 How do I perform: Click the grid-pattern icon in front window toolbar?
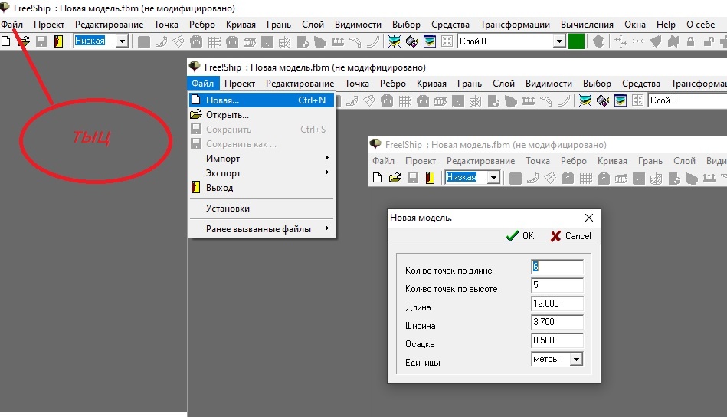click(x=585, y=179)
